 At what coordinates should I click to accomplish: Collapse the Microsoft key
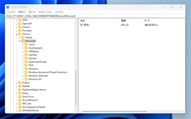[20, 41]
